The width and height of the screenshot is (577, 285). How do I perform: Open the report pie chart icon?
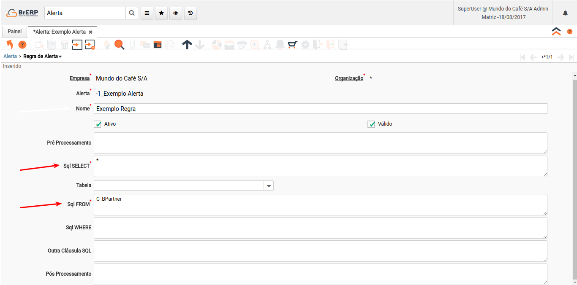click(x=217, y=44)
